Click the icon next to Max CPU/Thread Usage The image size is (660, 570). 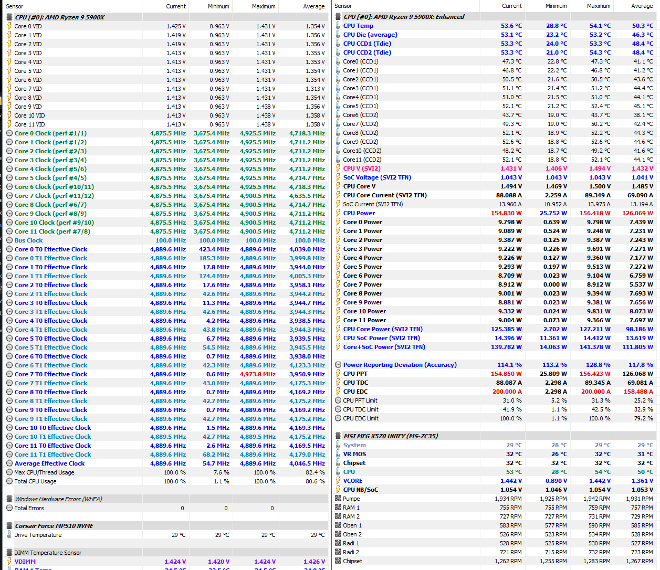(9, 472)
